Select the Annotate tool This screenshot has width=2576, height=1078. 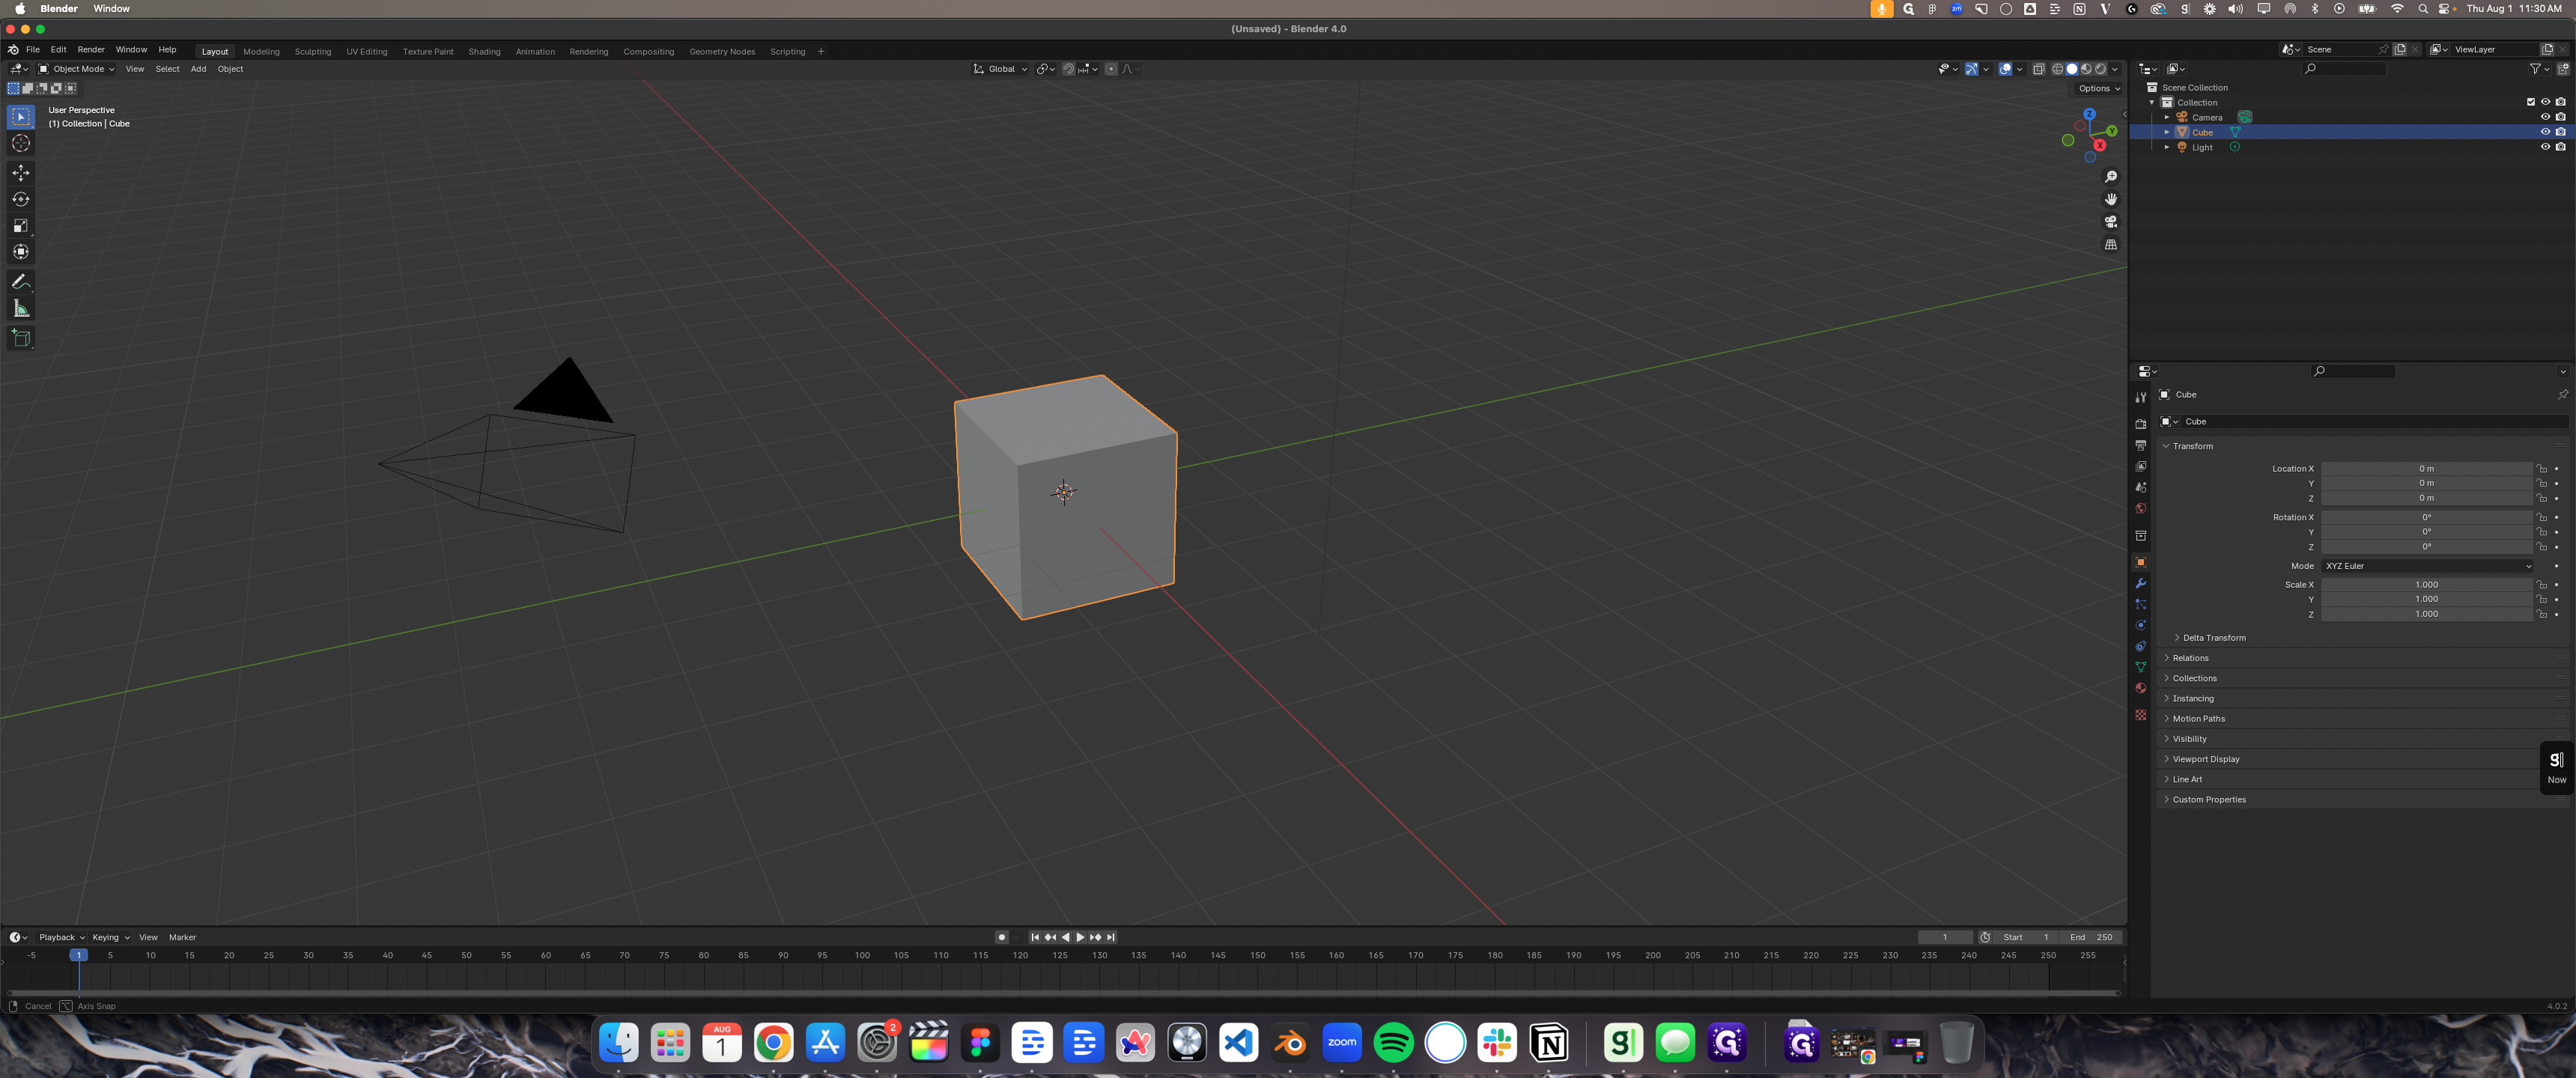[20, 282]
